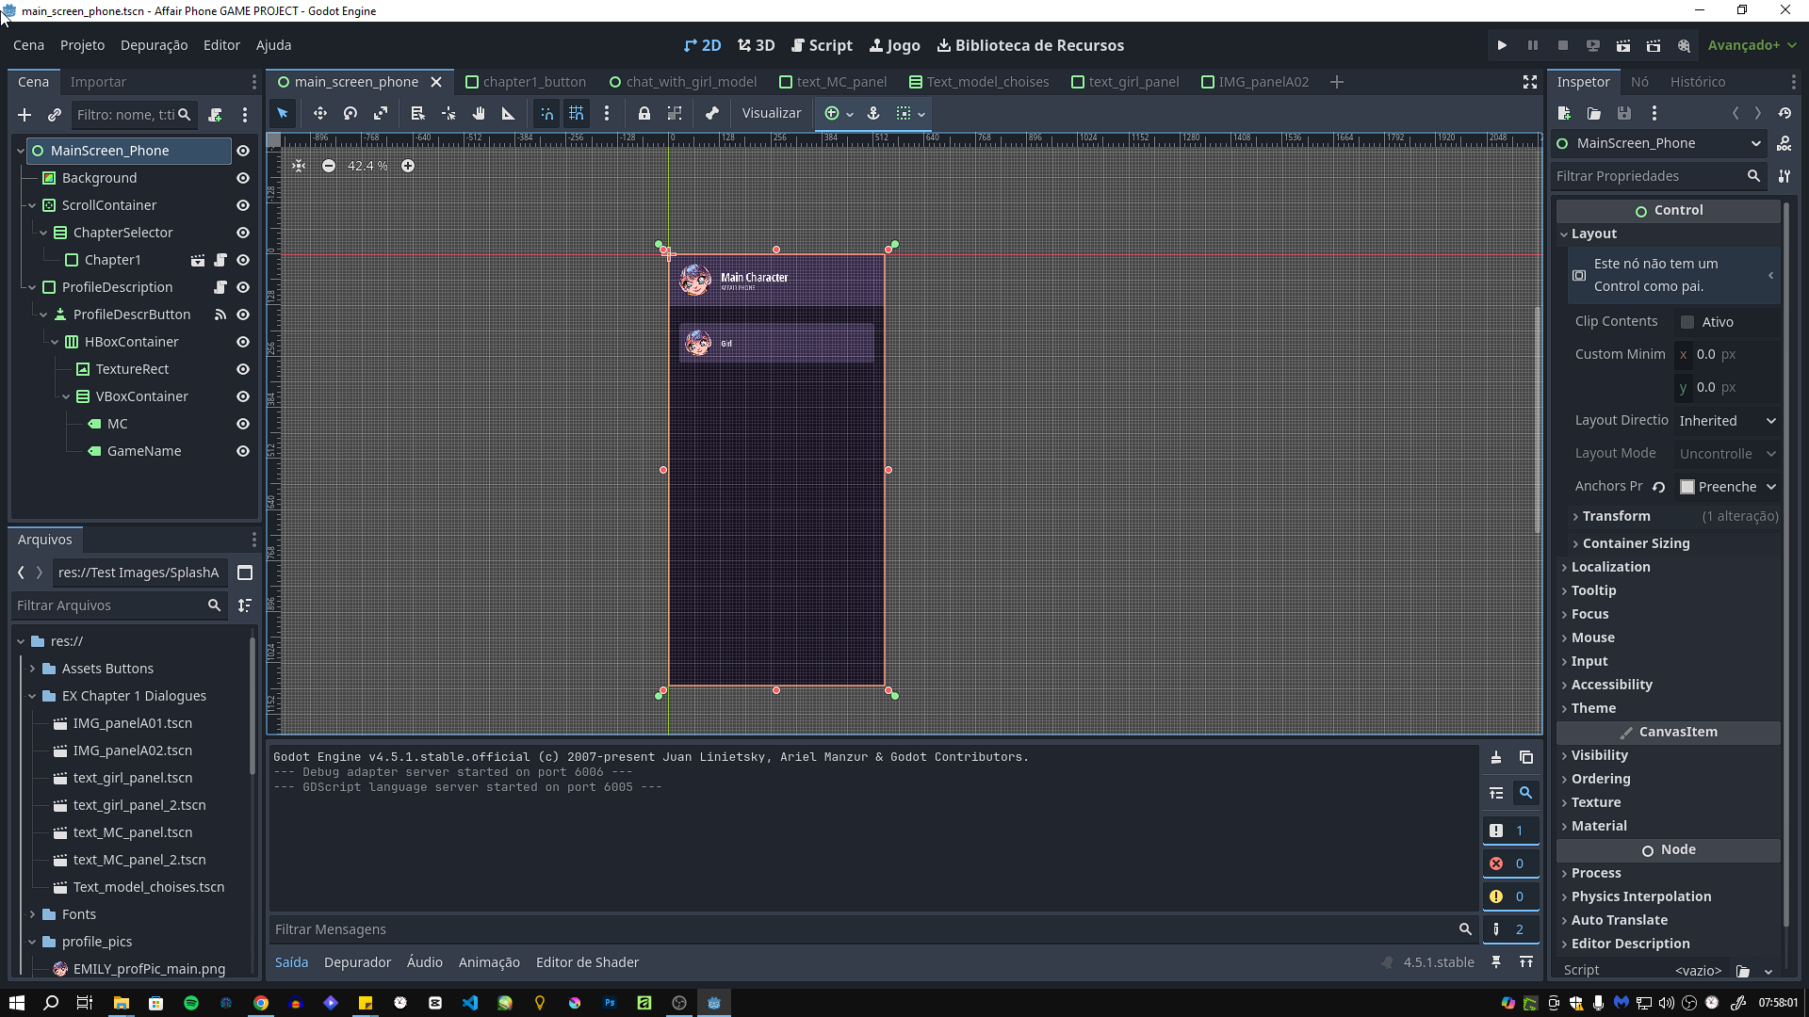
Task: Open the Layout Direction dropdown set to Inherited
Action: 1727,420
